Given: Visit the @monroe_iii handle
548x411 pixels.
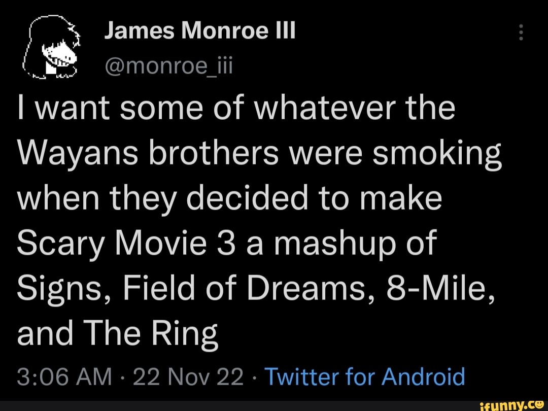Looking at the screenshot, I should click(168, 65).
